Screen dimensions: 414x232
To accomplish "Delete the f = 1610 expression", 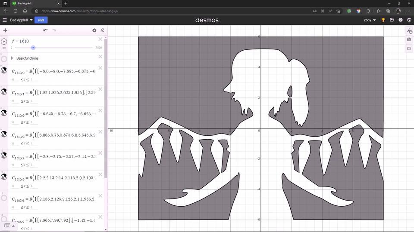I will coord(100,39).
